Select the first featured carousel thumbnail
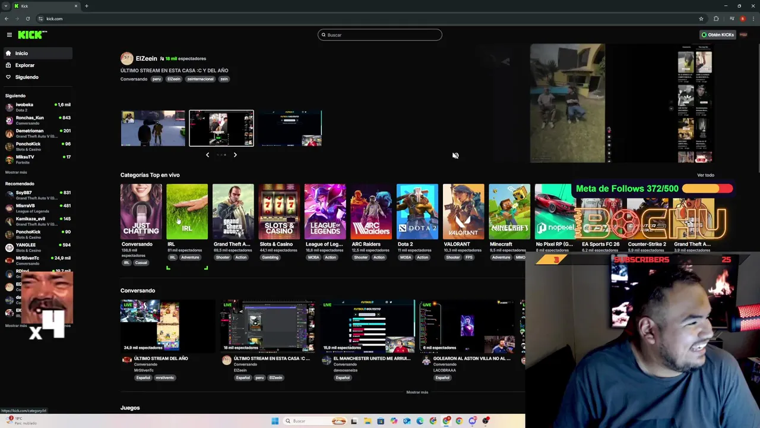 (153, 128)
